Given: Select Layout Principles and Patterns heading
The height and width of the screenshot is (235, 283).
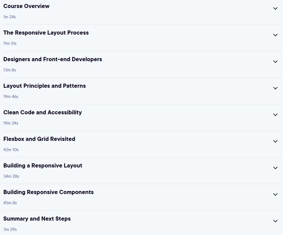Looking at the screenshot, I should click(x=45, y=86).
